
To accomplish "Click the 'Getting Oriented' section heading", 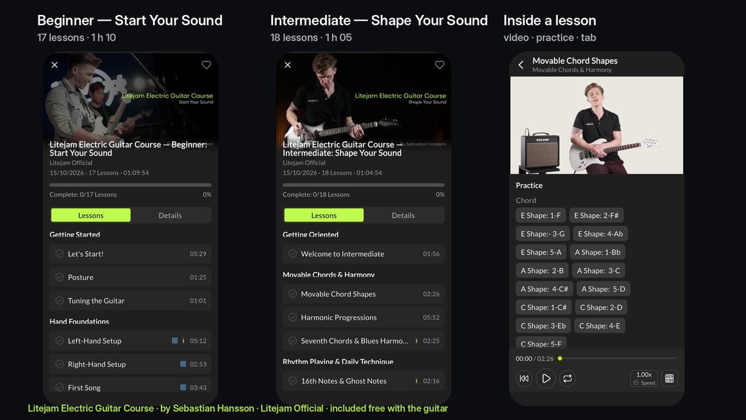I will click(x=311, y=235).
